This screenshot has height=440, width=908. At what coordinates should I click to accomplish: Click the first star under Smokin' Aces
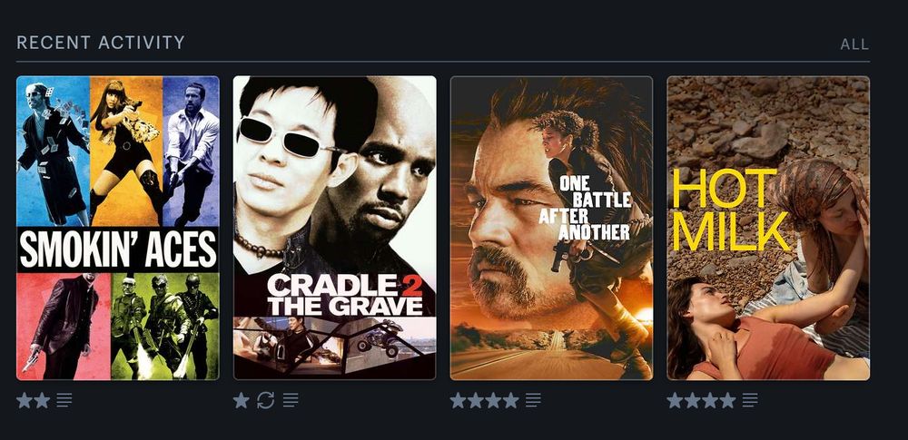pos(25,400)
